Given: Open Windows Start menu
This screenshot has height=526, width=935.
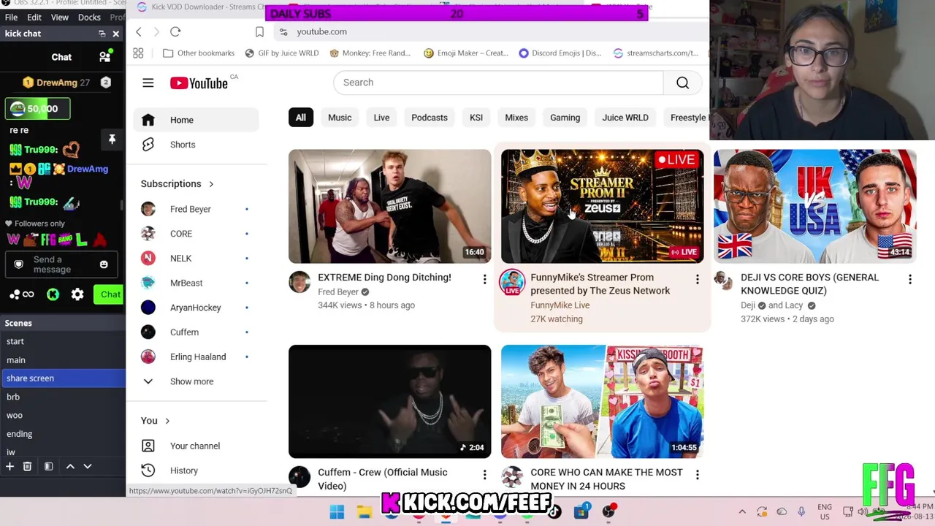Looking at the screenshot, I should [337, 512].
